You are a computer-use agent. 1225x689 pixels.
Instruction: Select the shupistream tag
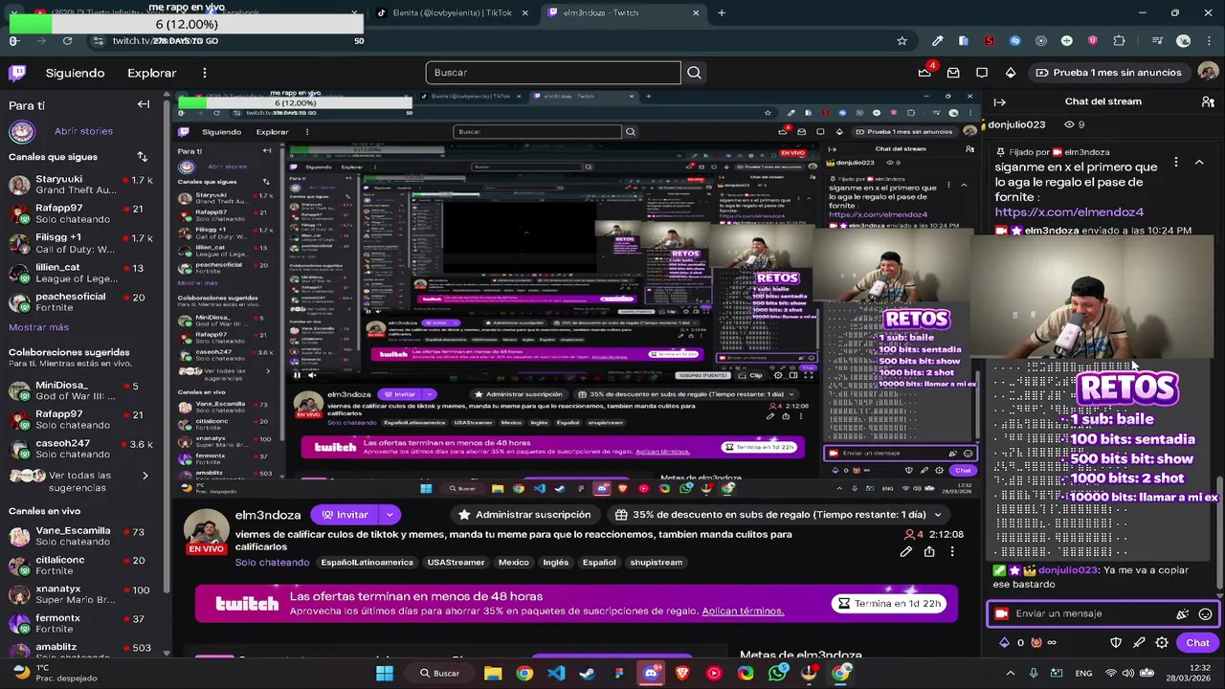tap(657, 563)
